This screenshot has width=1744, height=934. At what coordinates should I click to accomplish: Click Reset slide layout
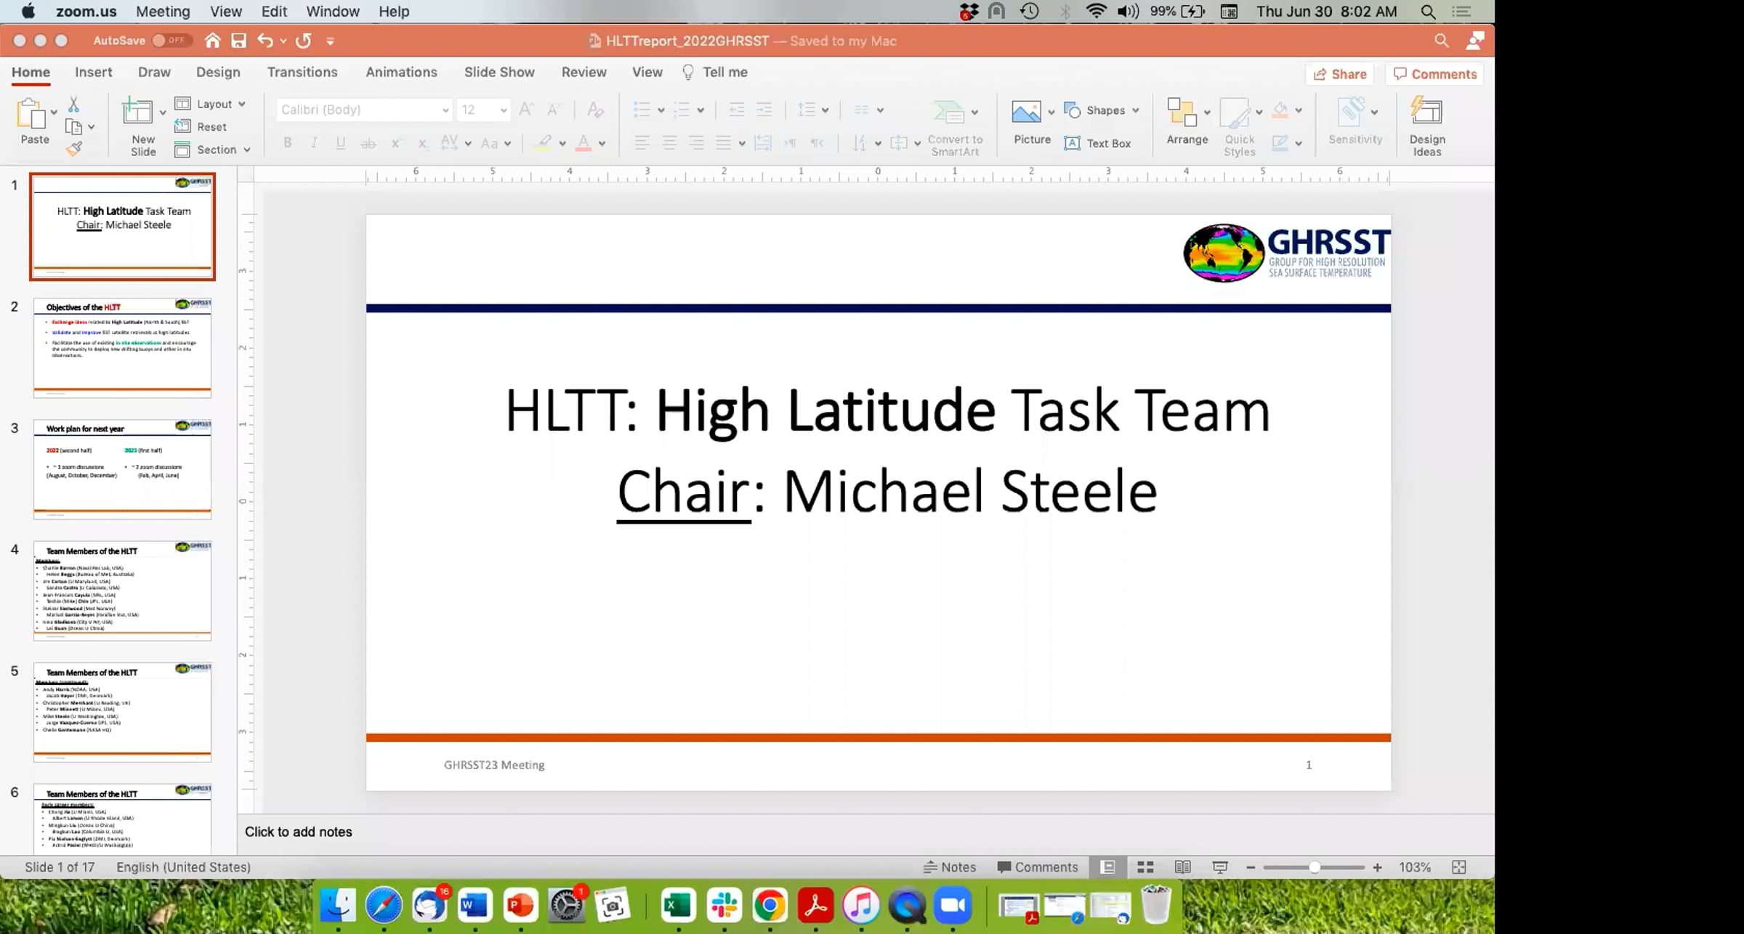[x=201, y=126]
